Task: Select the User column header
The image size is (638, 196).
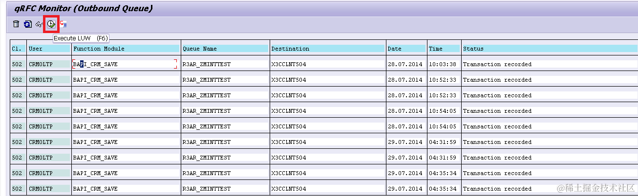Action: pos(49,49)
